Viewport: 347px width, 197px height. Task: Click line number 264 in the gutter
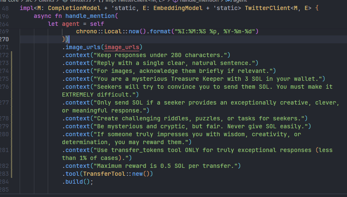pos(5,25)
